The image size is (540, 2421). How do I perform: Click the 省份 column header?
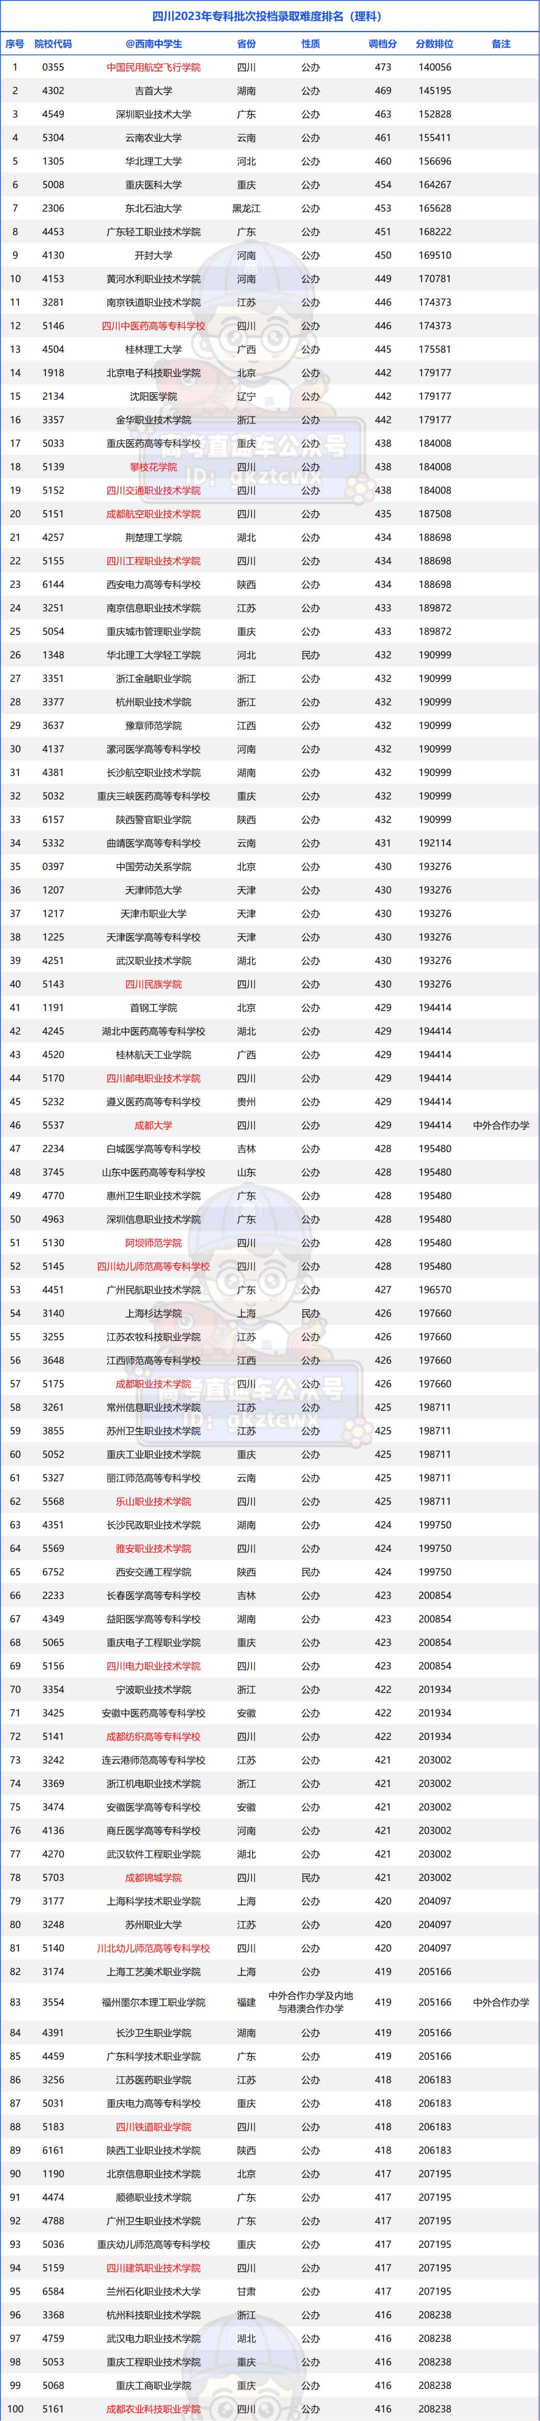[246, 43]
